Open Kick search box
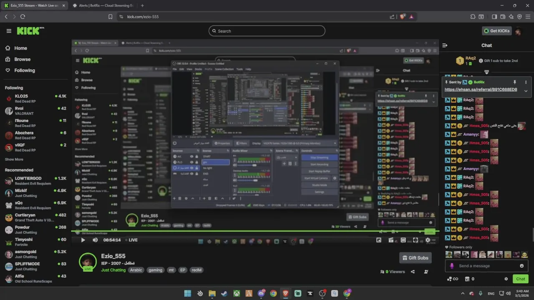The height and width of the screenshot is (300, 534). [x=267, y=31]
